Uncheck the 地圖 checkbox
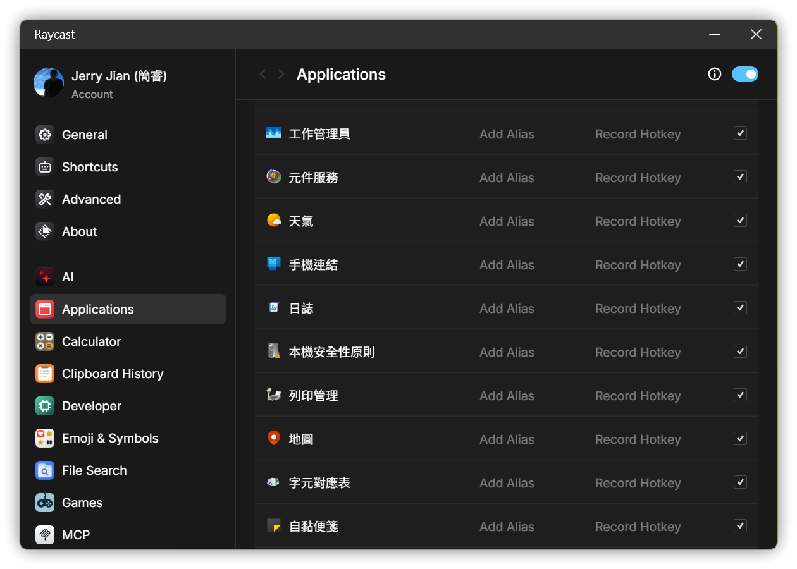Viewport: 797px width, 569px height. coord(740,439)
